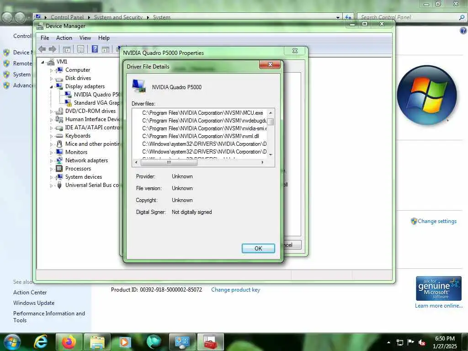Show hidden tray icons arrow
Viewport: 468px width, 351px height.
tap(388, 342)
